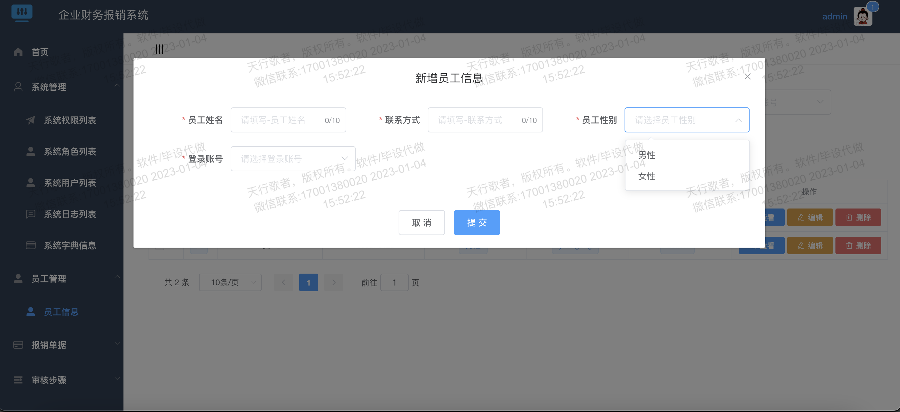Close the 新增员工信息 dialog
This screenshot has width=900, height=412.
748,76
